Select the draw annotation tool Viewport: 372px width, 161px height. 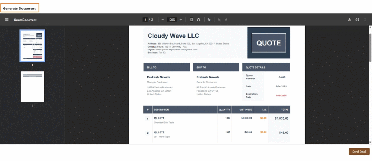click(x=209, y=20)
